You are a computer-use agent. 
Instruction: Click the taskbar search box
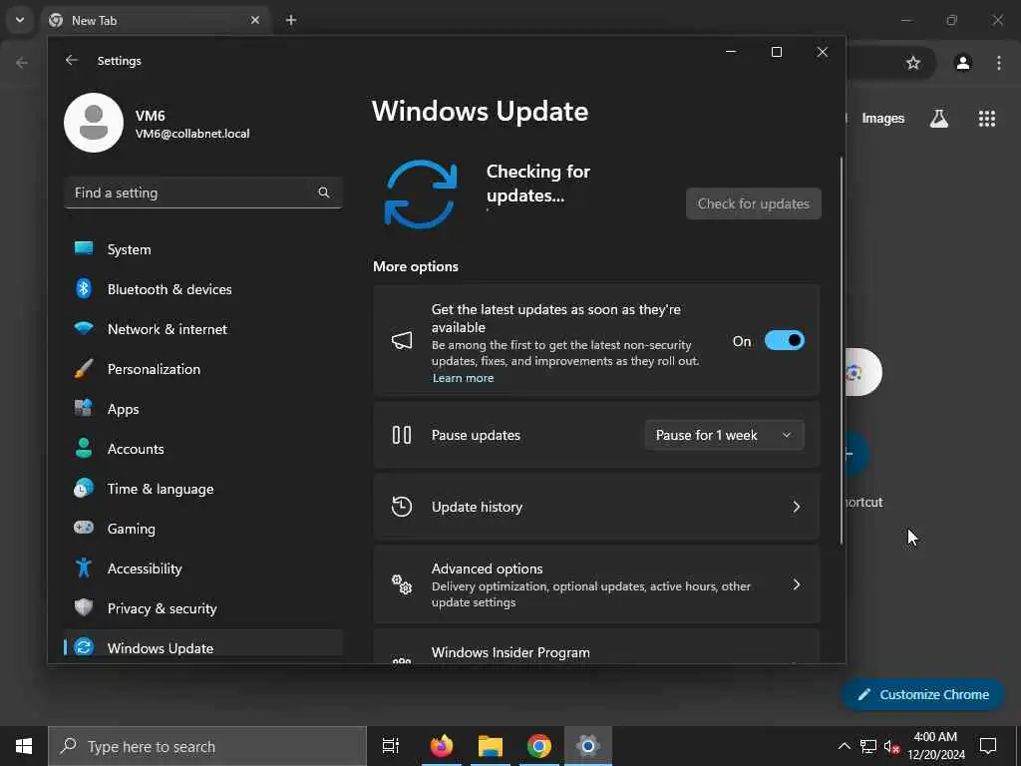(207, 746)
